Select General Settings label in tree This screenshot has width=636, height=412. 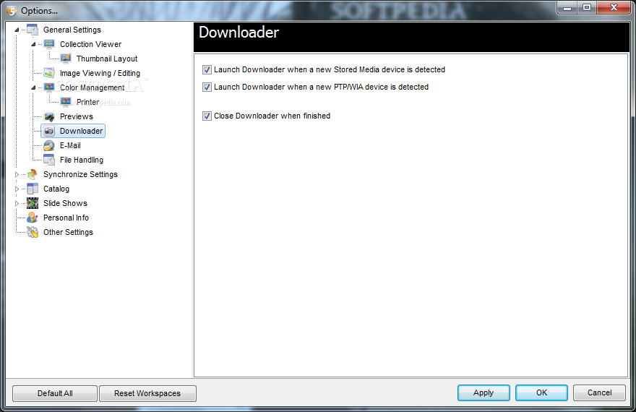pos(72,30)
